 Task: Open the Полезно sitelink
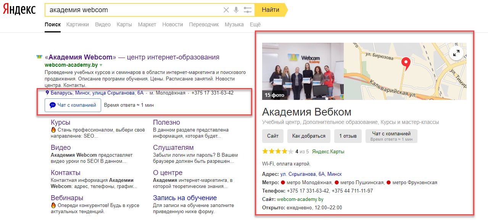[166, 122]
